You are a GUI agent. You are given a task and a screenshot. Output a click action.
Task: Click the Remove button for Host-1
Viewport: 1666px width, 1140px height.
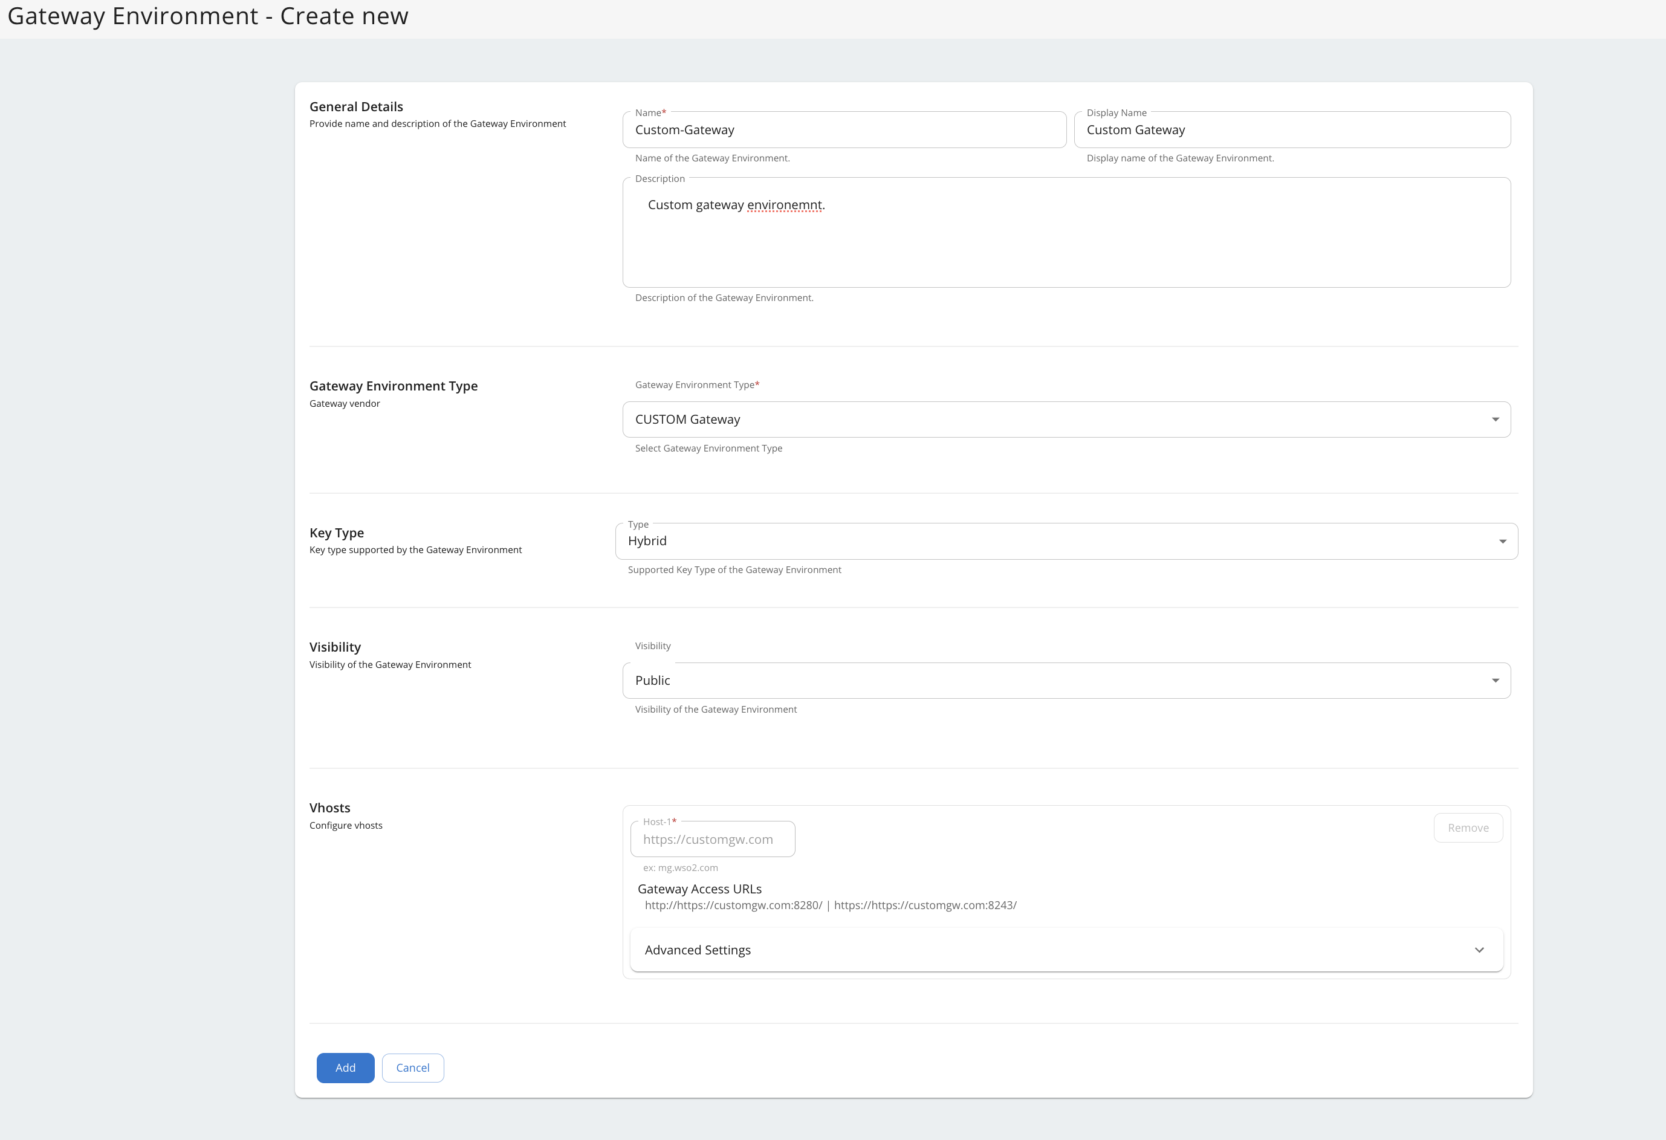click(x=1468, y=827)
